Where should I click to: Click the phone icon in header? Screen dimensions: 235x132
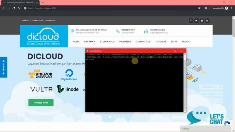(118, 31)
